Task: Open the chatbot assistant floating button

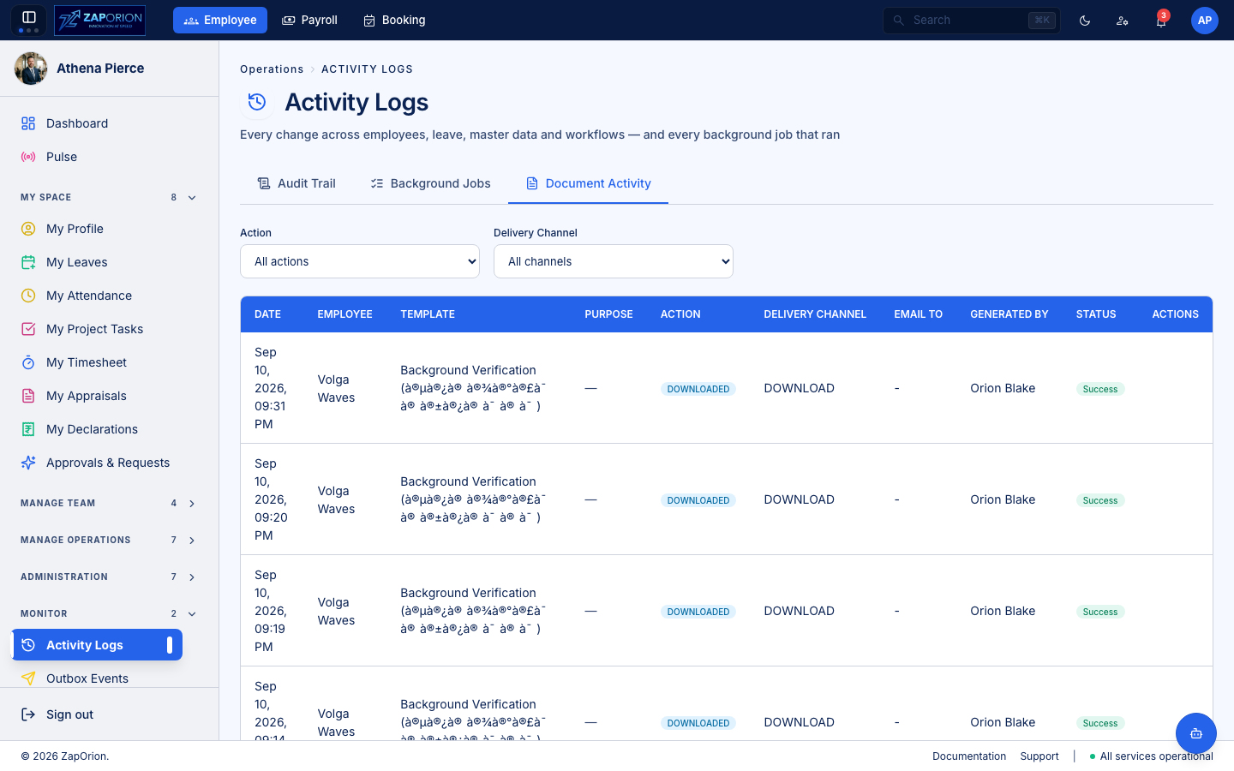Action: point(1196,733)
